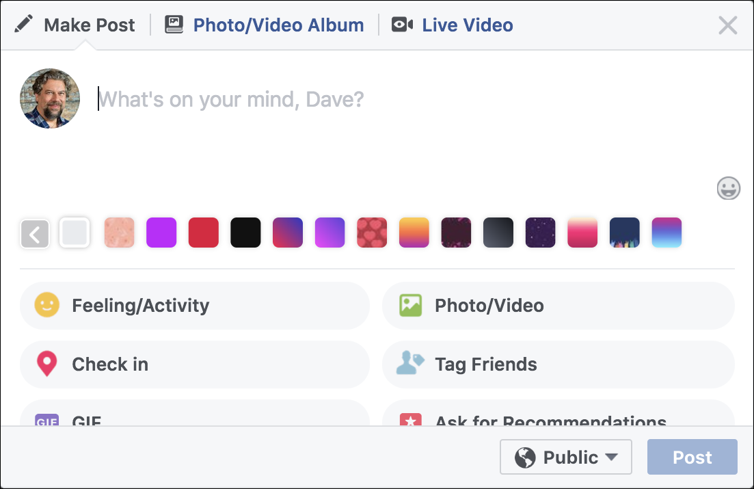Switch to the Live Video tab
754x489 pixels.
(467, 25)
